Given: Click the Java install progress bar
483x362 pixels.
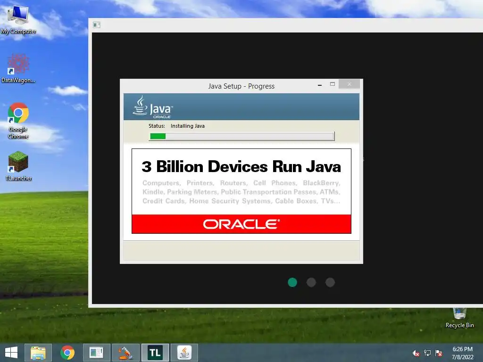Looking at the screenshot, I should click(241, 136).
